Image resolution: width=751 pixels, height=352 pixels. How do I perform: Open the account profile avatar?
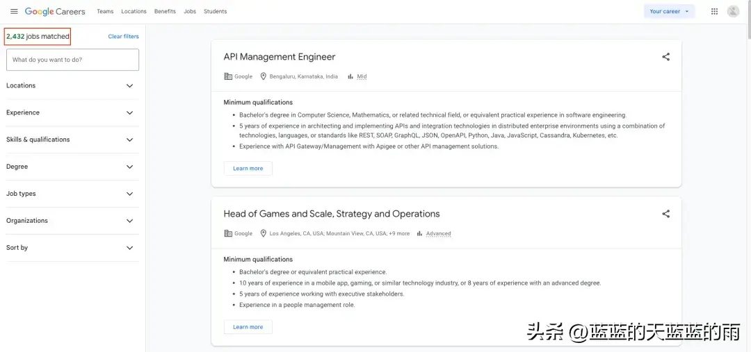click(x=733, y=12)
